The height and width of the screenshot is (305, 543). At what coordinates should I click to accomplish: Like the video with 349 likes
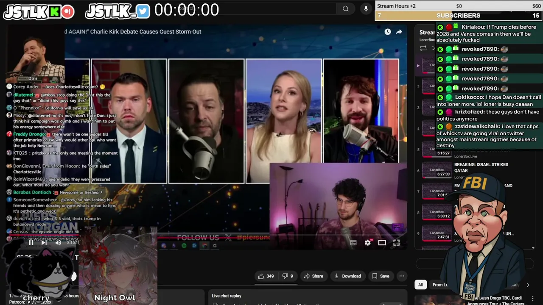pyautogui.click(x=266, y=276)
